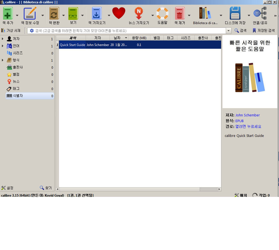Viewport: 279px width, 250px height.
Task: Click 작업: 0 jobs indicator
Action: (x=261, y=195)
